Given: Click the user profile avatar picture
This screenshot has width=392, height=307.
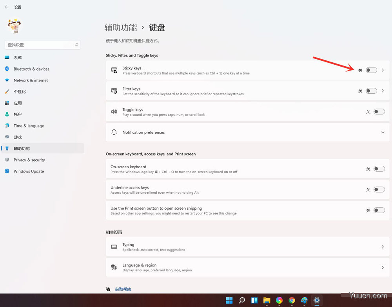Looking at the screenshot, I should pos(14,25).
